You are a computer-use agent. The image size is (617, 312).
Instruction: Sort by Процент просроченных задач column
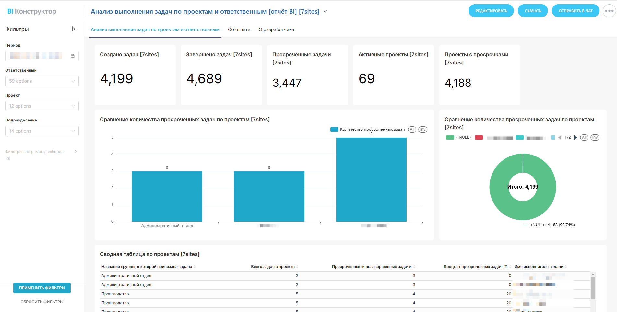click(510, 267)
